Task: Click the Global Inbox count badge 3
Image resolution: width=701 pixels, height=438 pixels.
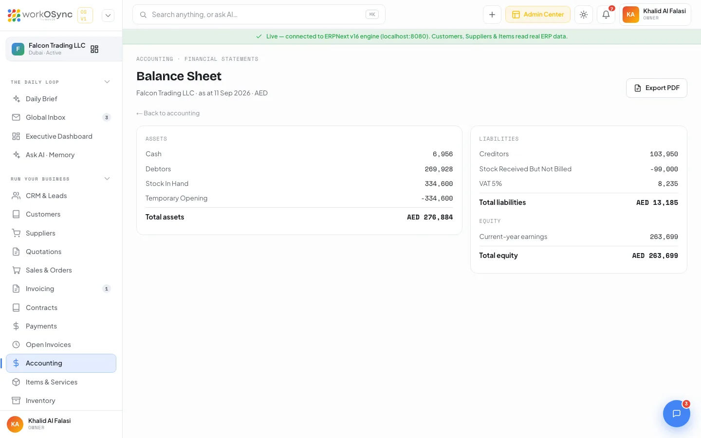Action: click(x=107, y=117)
